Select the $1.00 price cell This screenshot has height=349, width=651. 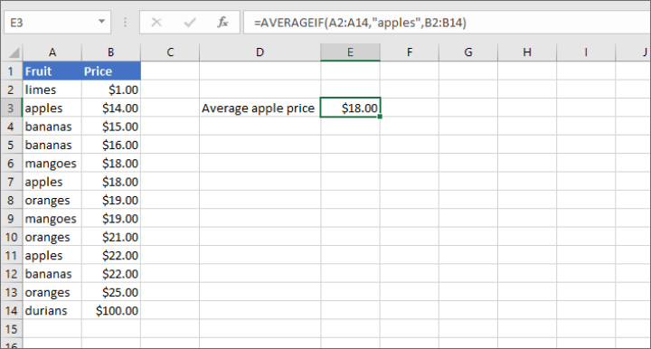[x=111, y=90]
